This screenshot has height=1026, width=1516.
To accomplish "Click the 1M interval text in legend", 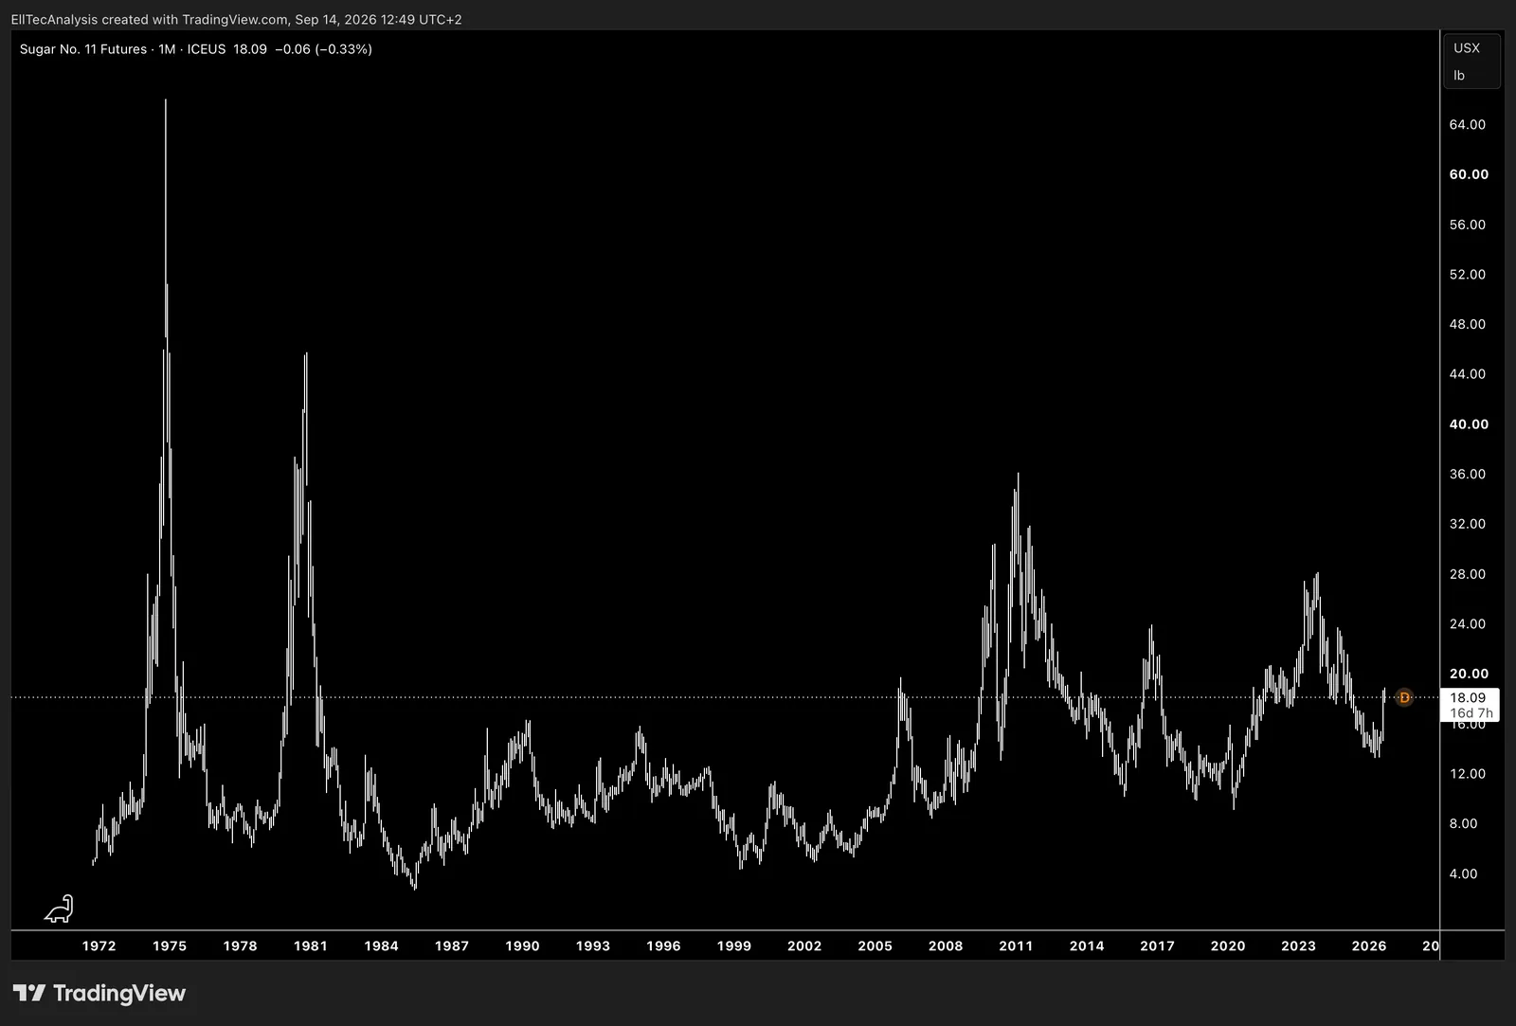I will tap(167, 49).
